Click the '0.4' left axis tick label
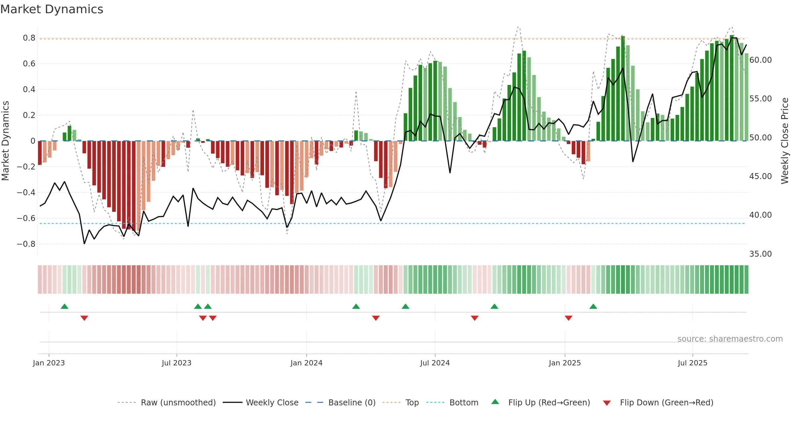The image size is (794, 446). 29,90
